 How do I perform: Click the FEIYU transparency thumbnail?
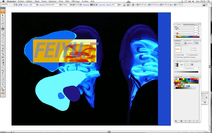(178, 49)
